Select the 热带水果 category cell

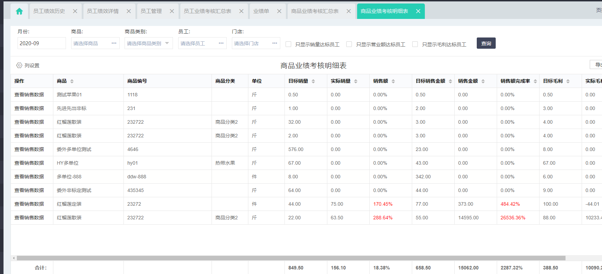pyautogui.click(x=230, y=163)
